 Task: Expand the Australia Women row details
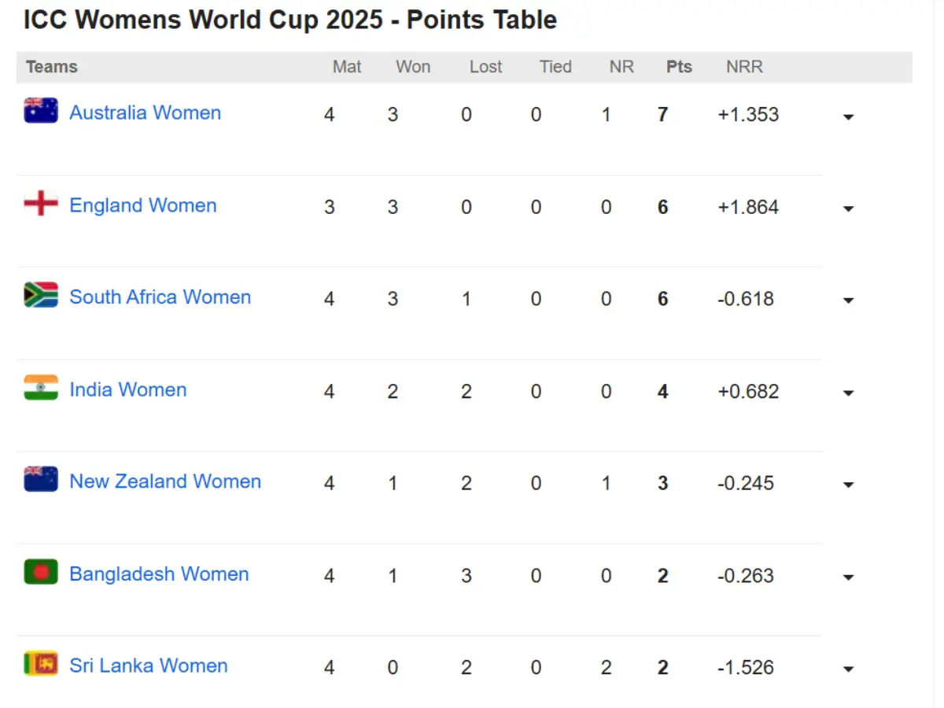848,117
